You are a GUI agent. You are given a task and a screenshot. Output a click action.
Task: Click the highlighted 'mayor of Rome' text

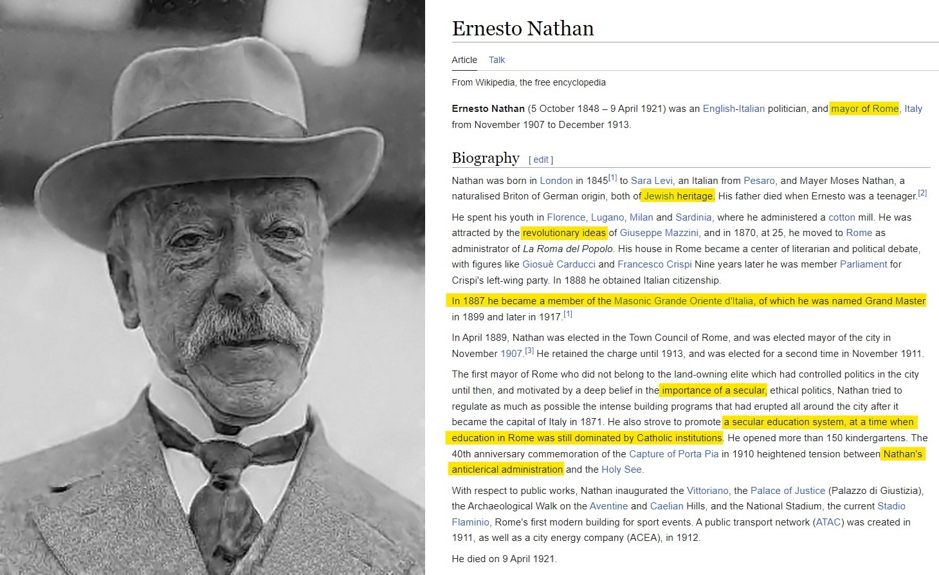coord(865,109)
